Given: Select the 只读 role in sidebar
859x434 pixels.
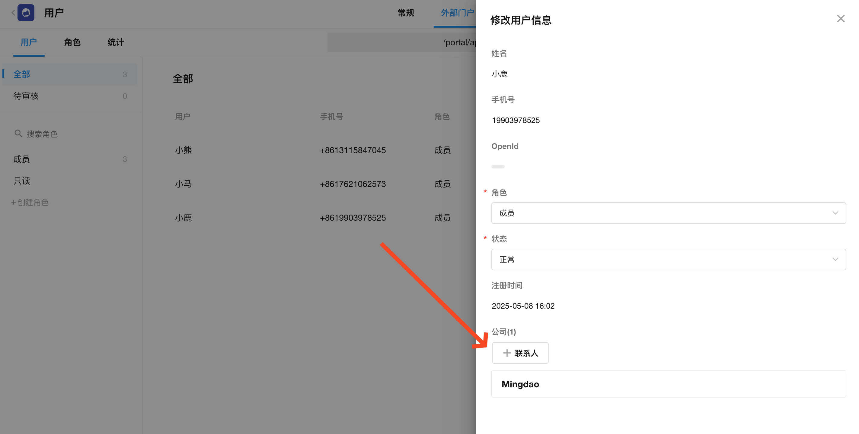Looking at the screenshot, I should click(x=22, y=181).
